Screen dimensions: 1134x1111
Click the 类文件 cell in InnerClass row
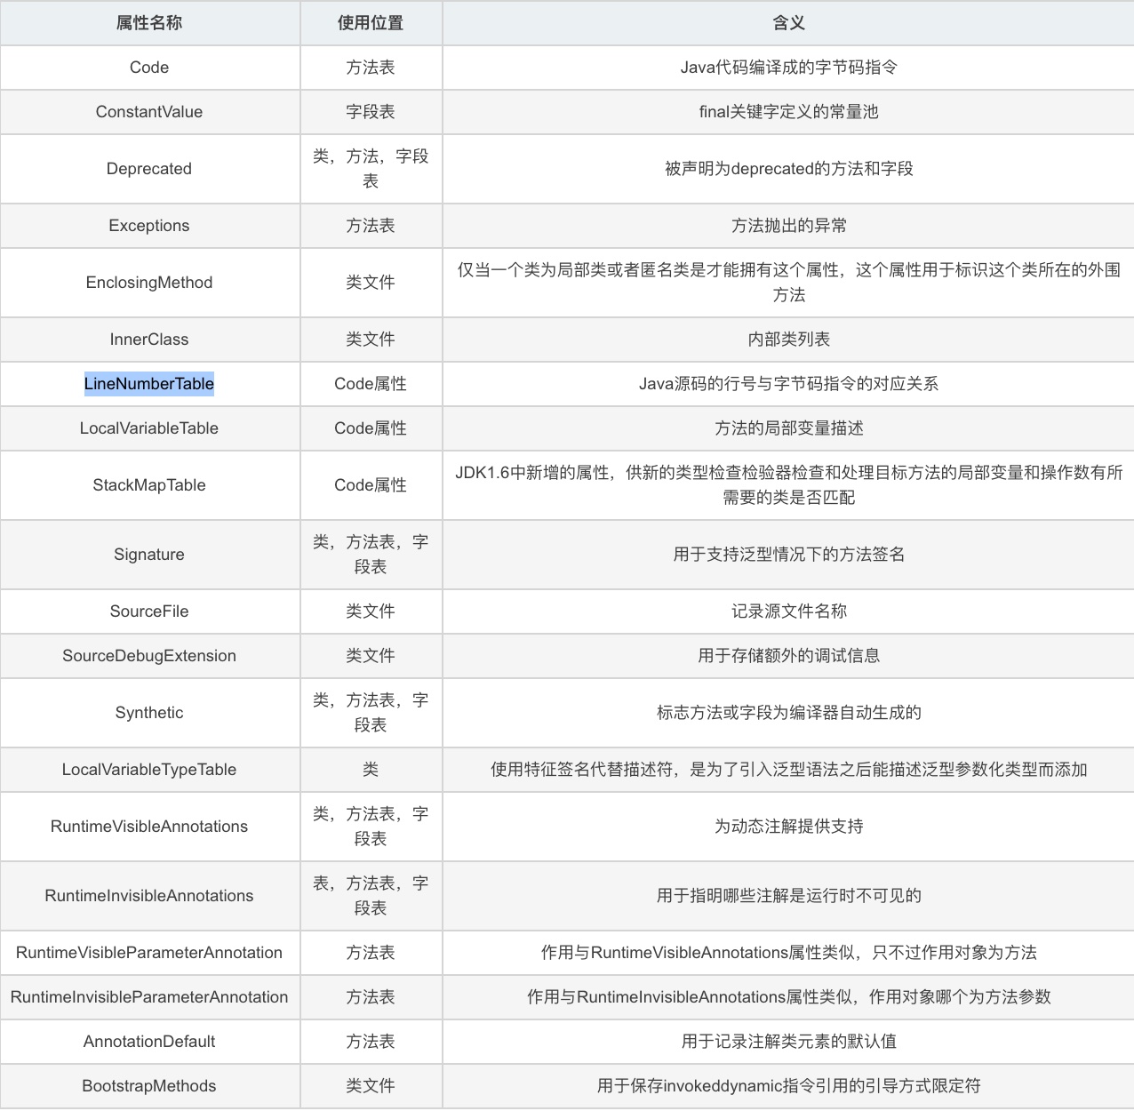371,340
